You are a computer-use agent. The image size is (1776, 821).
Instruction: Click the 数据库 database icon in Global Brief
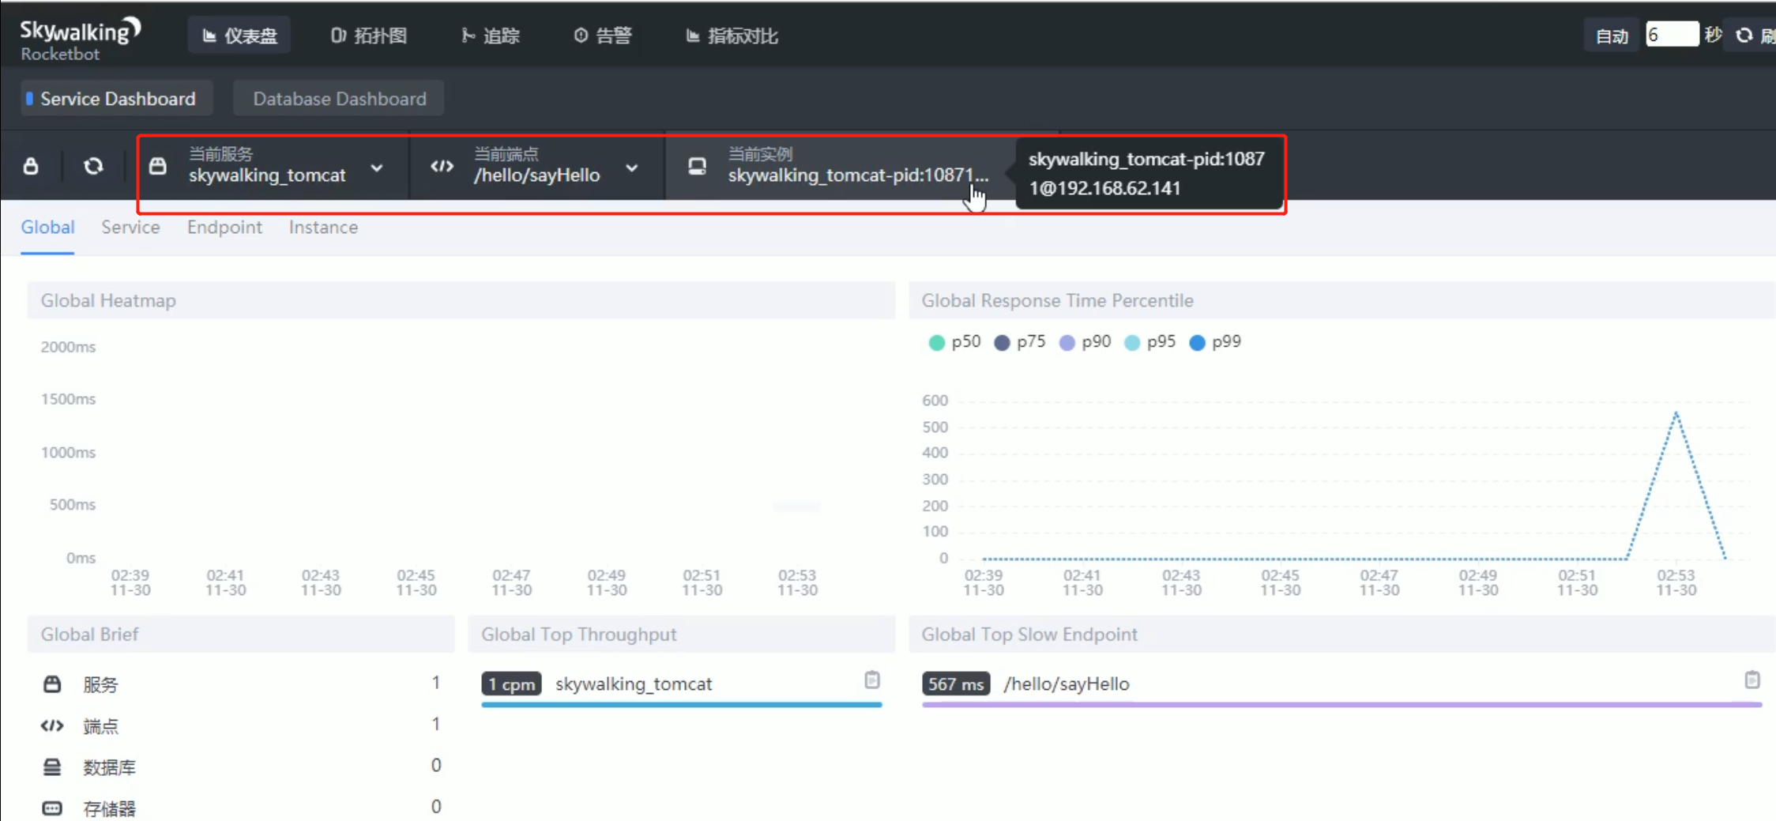point(52,766)
